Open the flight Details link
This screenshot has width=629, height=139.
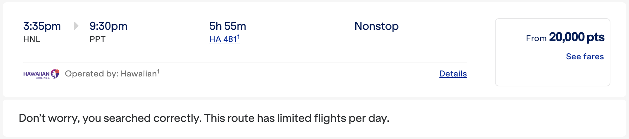(453, 73)
